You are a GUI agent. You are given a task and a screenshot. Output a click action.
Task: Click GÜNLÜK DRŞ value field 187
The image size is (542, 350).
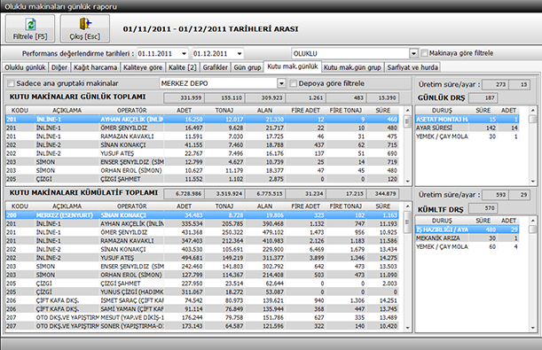483,98
